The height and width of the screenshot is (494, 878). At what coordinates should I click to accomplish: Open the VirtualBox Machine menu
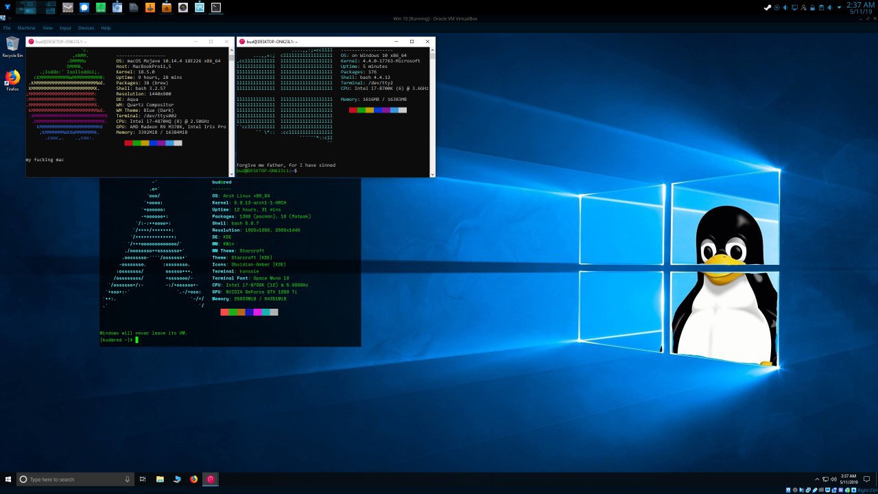tap(26, 28)
